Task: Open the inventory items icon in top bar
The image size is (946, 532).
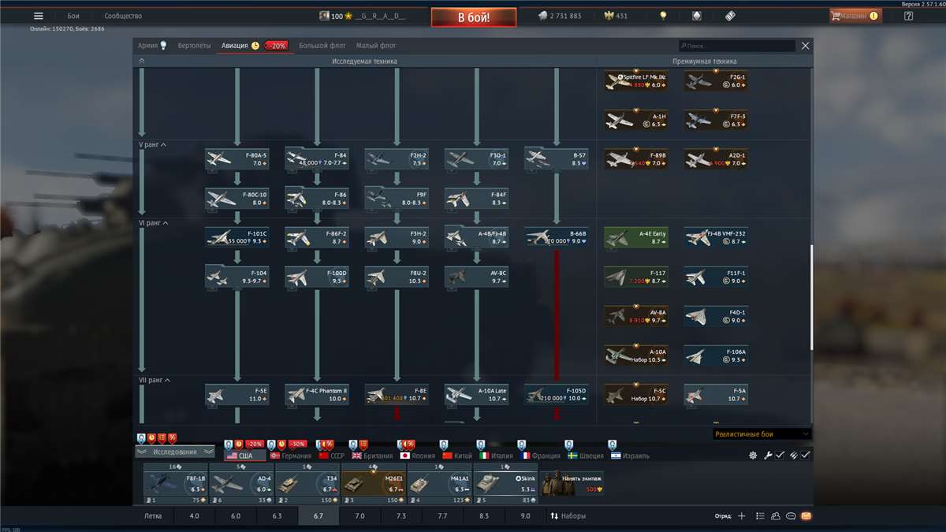Action: tap(696, 16)
